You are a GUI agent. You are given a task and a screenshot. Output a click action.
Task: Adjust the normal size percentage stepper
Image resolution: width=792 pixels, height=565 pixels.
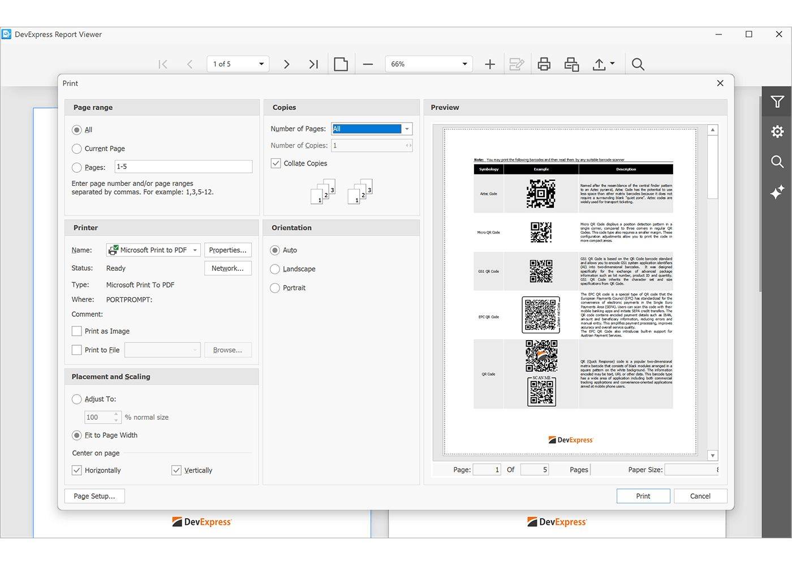tap(116, 417)
